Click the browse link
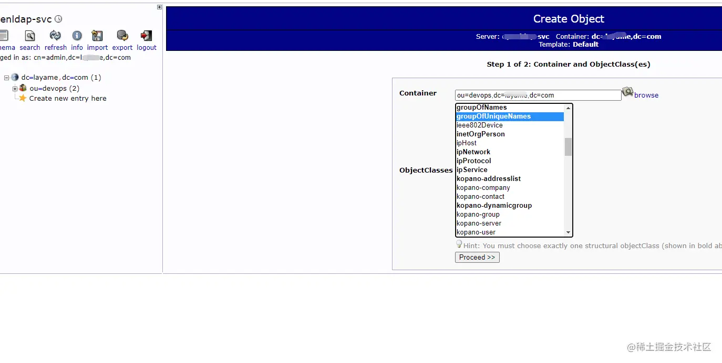The image size is (722, 363). pos(646,95)
